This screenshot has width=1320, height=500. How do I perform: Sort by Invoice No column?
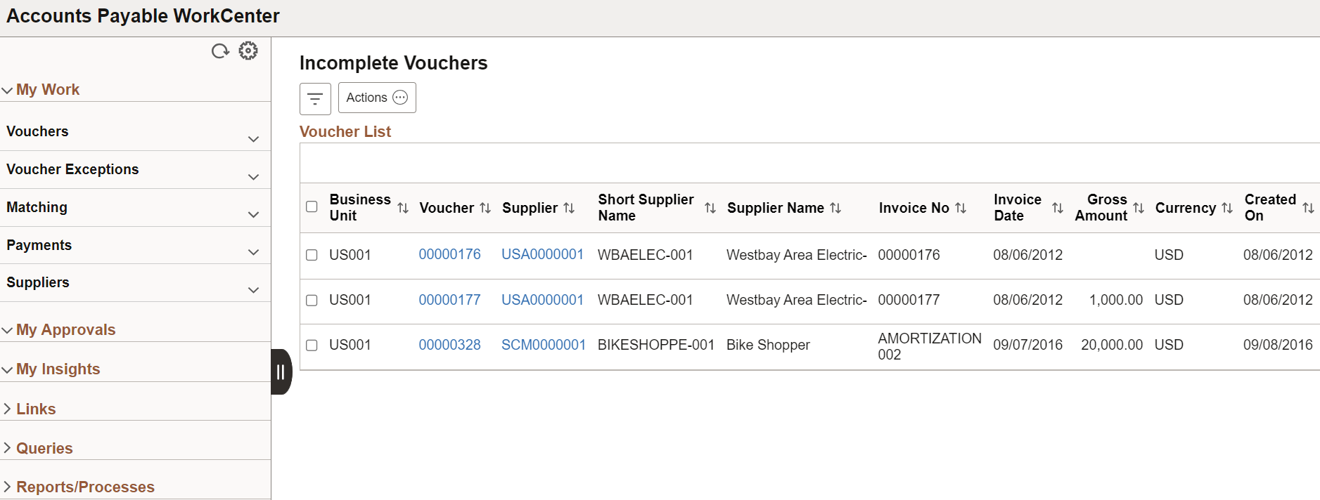pos(961,208)
